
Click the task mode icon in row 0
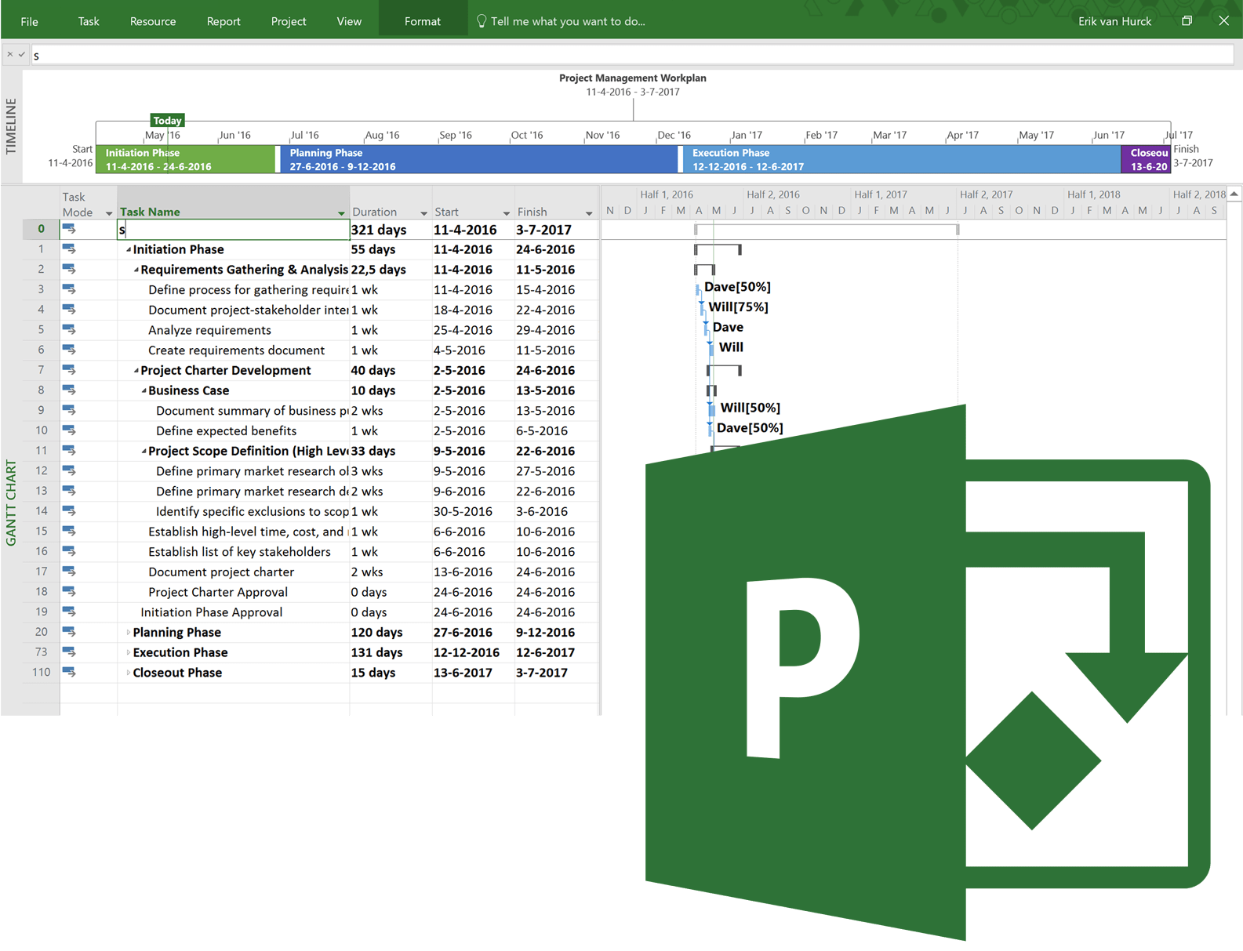69,229
